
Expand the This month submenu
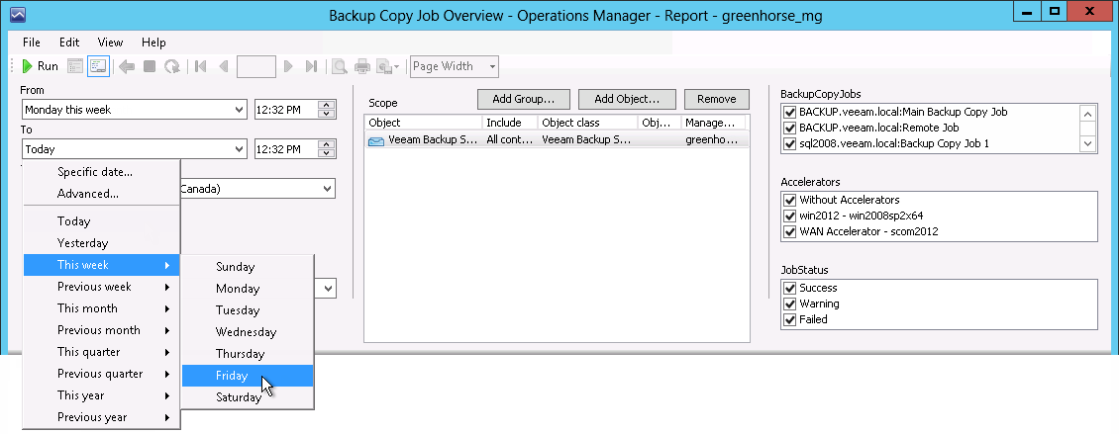(x=101, y=308)
